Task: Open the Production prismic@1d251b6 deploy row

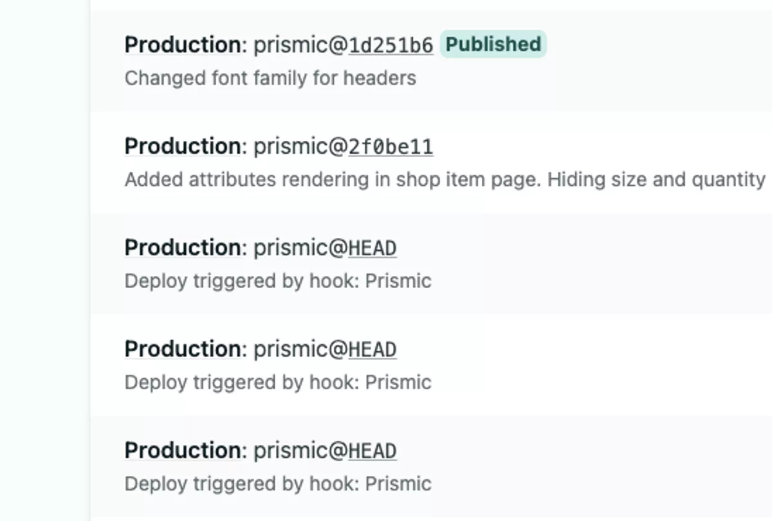Action: 431,60
